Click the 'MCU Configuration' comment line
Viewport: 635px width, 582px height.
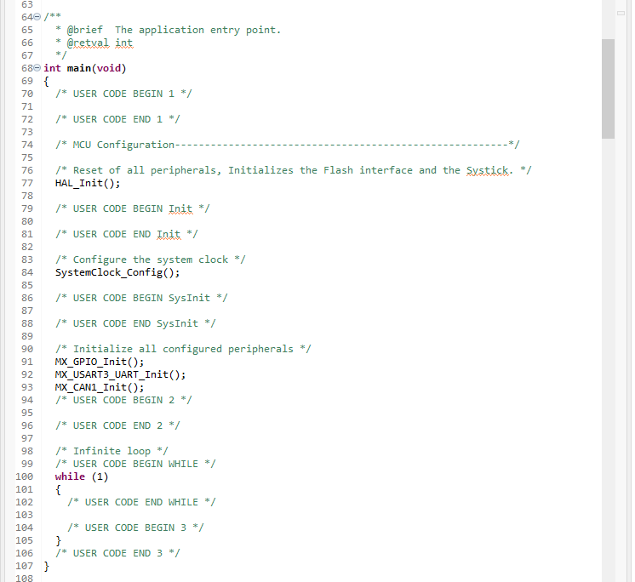pos(287,145)
